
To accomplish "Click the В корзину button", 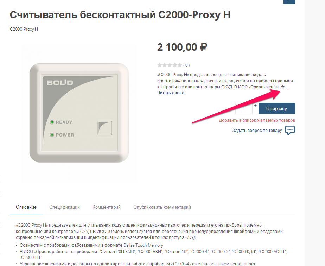I will point(277,108).
